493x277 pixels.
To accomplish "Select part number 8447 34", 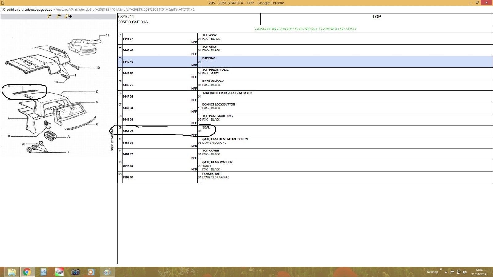I will click(x=128, y=97).
